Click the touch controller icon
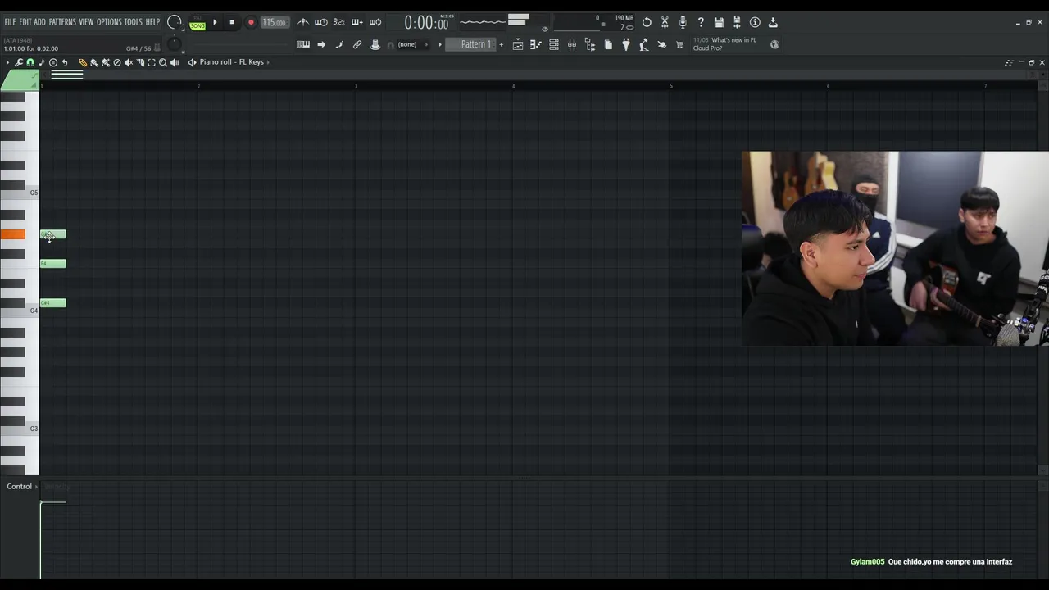 (x=662, y=44)
